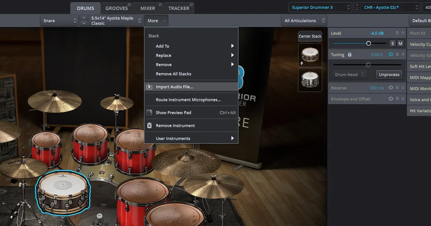The width and height of the screenshot is (431, 226).
Task: Mute the snare with the M button
Action: point(401,43)
